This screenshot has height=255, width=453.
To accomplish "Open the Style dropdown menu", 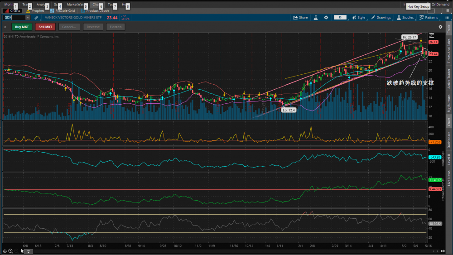I will (x=359, y=18).
